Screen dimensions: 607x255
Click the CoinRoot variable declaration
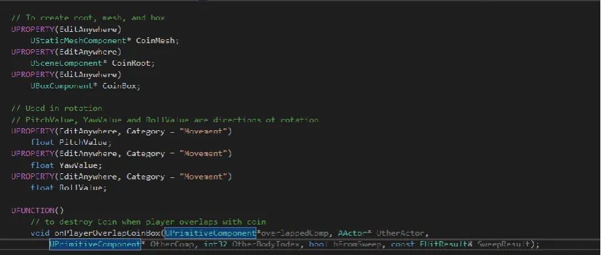click(132, 63)
